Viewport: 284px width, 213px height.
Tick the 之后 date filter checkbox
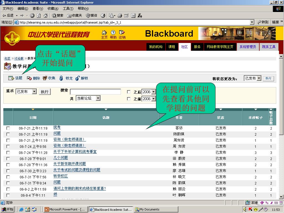pyautogui.click(x=129, y=92)
